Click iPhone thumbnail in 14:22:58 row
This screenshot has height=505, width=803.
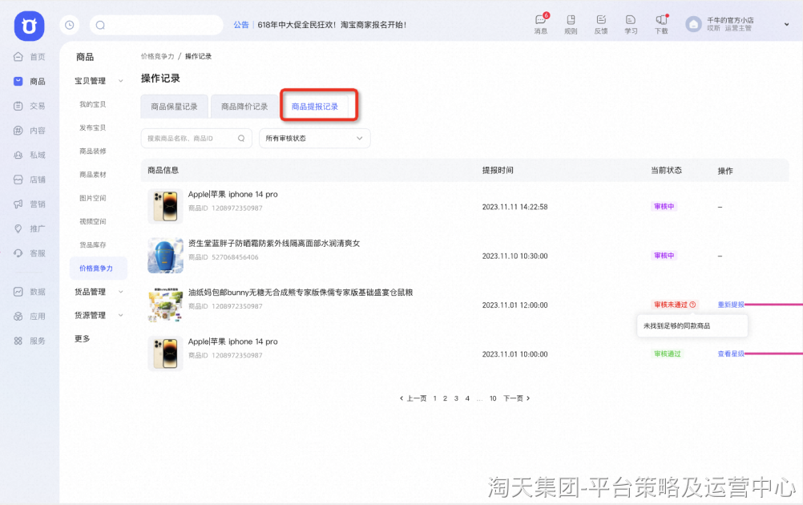click(x=165, y=206)
